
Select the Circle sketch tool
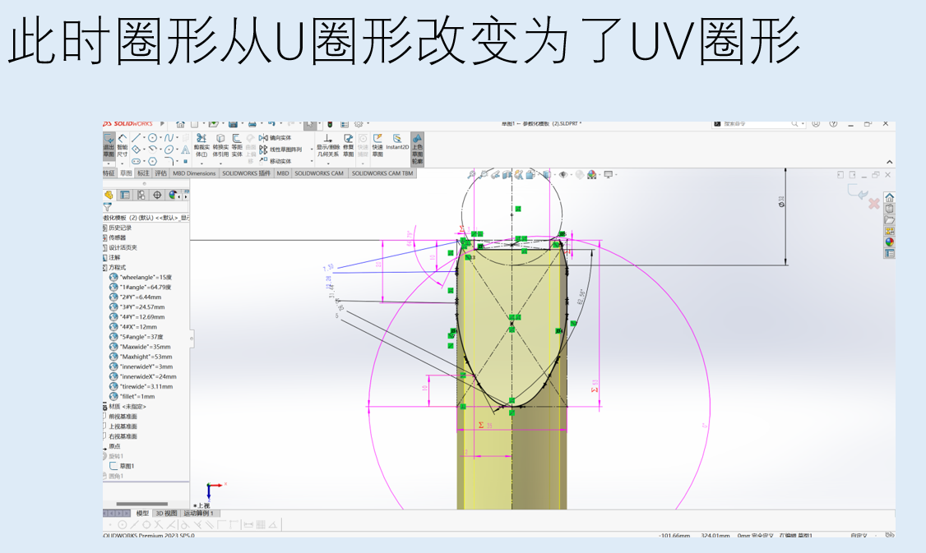(x=152, y=137)
